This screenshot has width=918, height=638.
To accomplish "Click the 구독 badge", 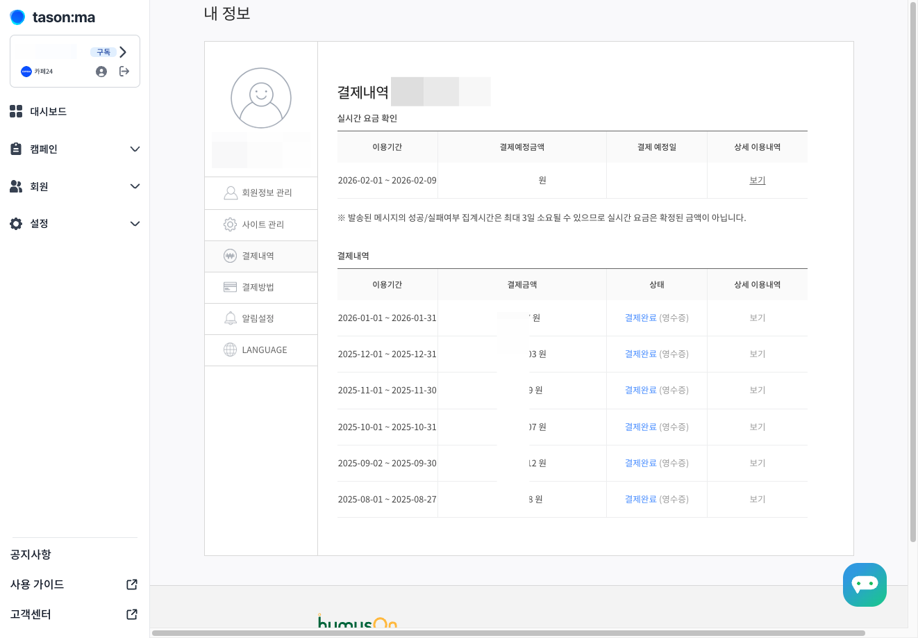I will point(103,52).
